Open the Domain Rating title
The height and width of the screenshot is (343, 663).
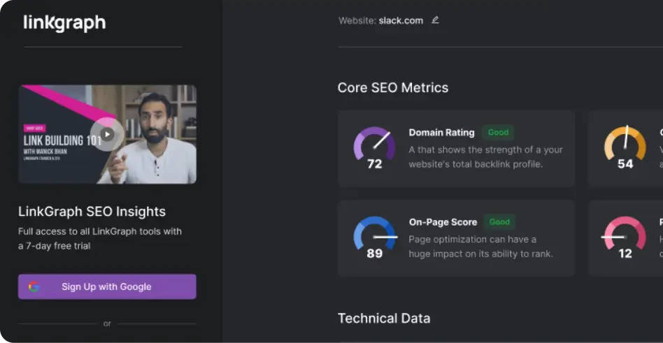(x=441, y=133)
